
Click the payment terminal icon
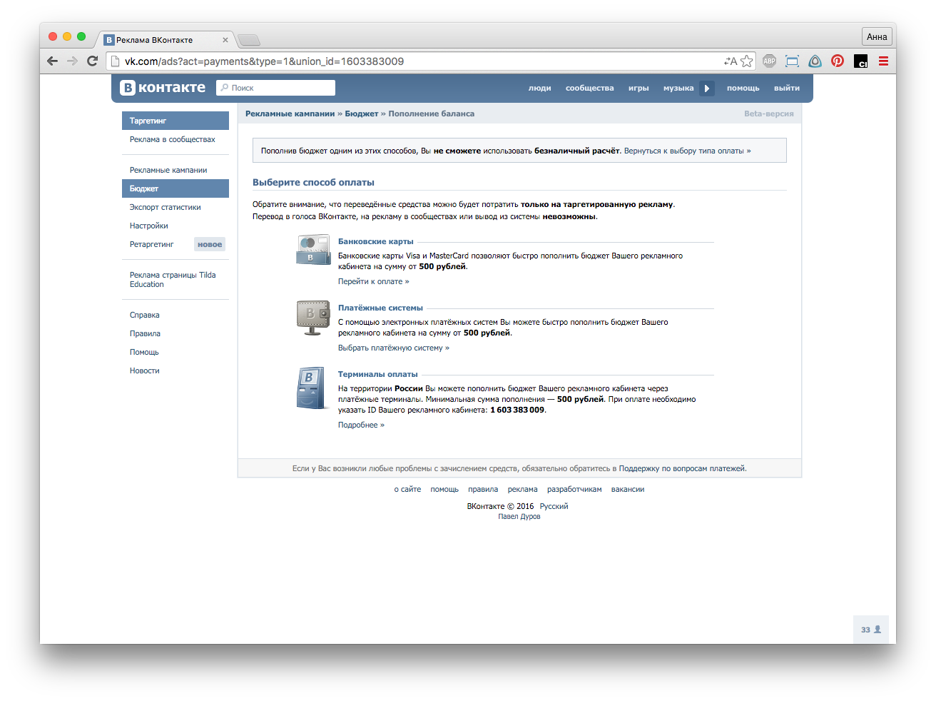coord(312,388)
